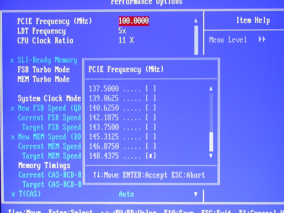Click main panel scroll up arrow

[x=196, y=21]
